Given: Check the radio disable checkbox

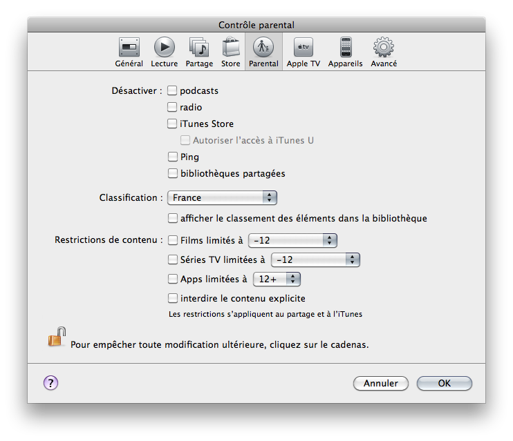Looking at the screenshot, I should point(173,108).
